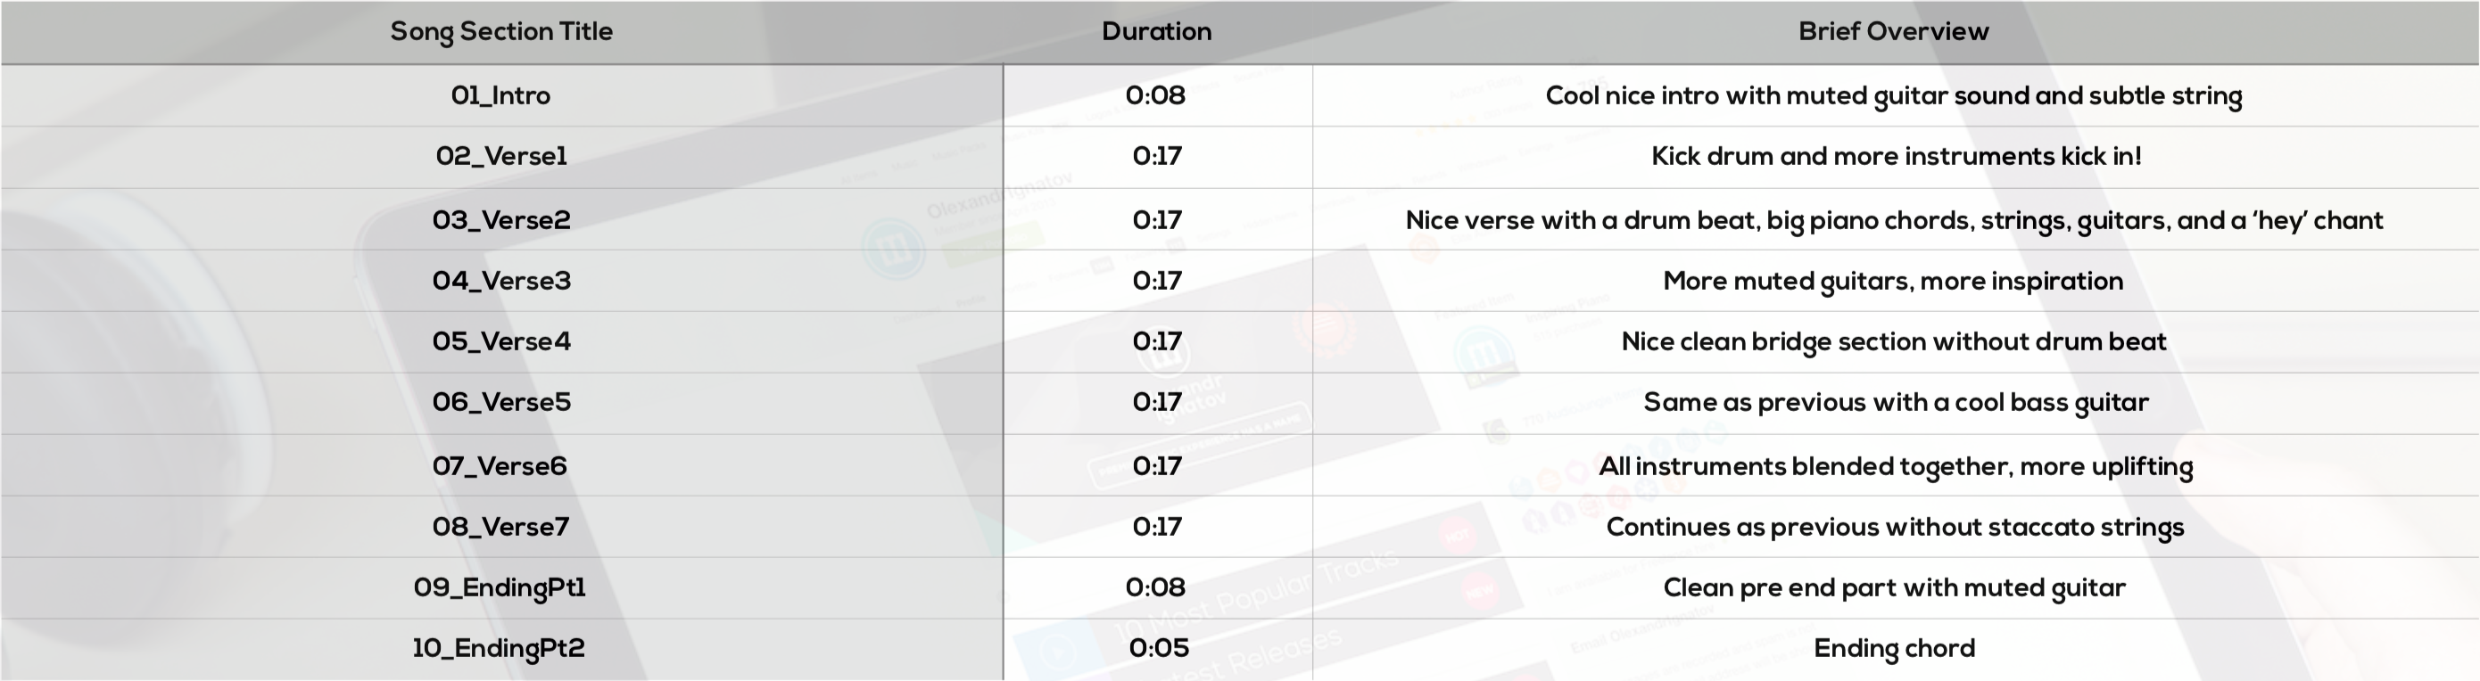Select the 08_Verse7 section title

(500, 527)
